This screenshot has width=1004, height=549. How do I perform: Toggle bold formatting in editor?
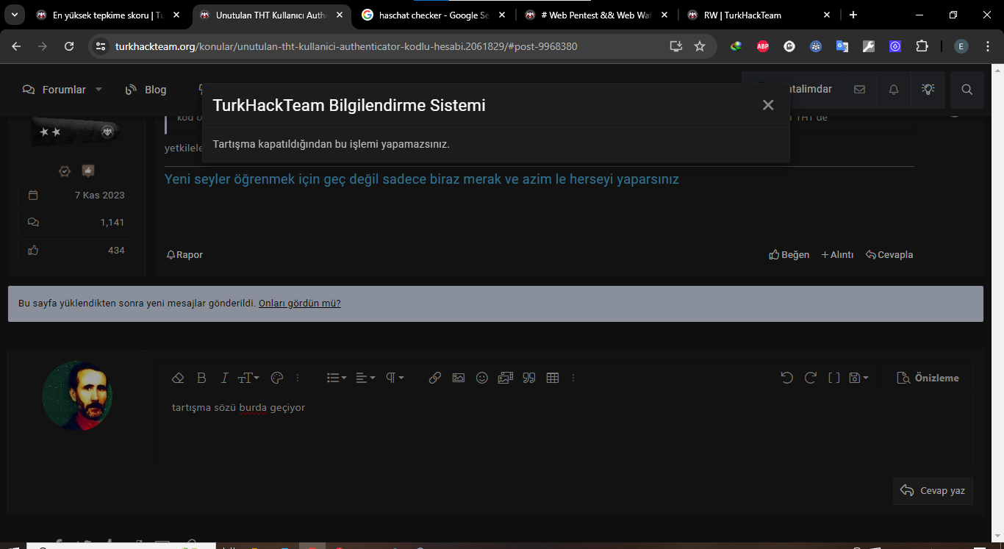click(201, 378)
